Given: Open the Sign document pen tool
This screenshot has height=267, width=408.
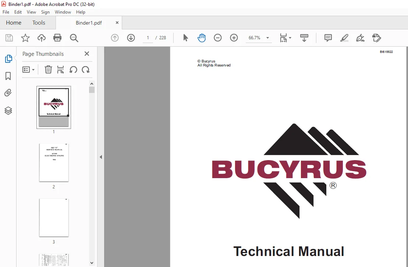Looking at the screenshot, I should (x=361, y=38).
